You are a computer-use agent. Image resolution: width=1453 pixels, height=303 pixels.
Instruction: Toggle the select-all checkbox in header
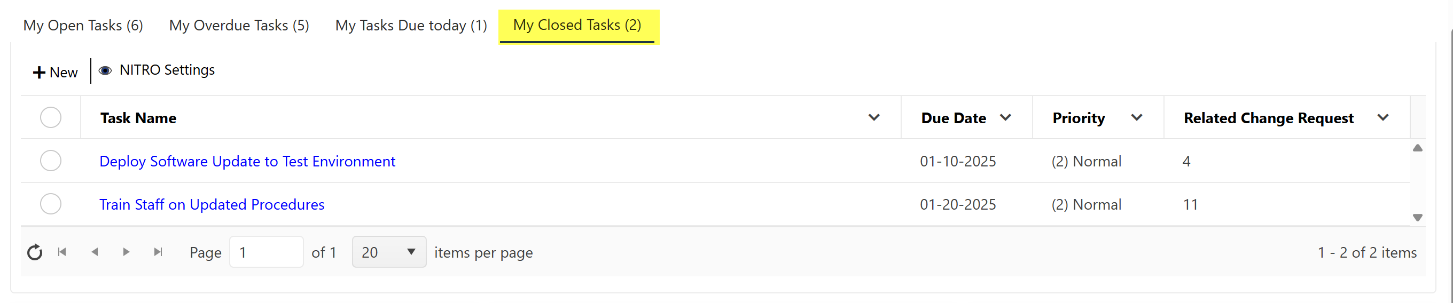(x=51, y=118)
